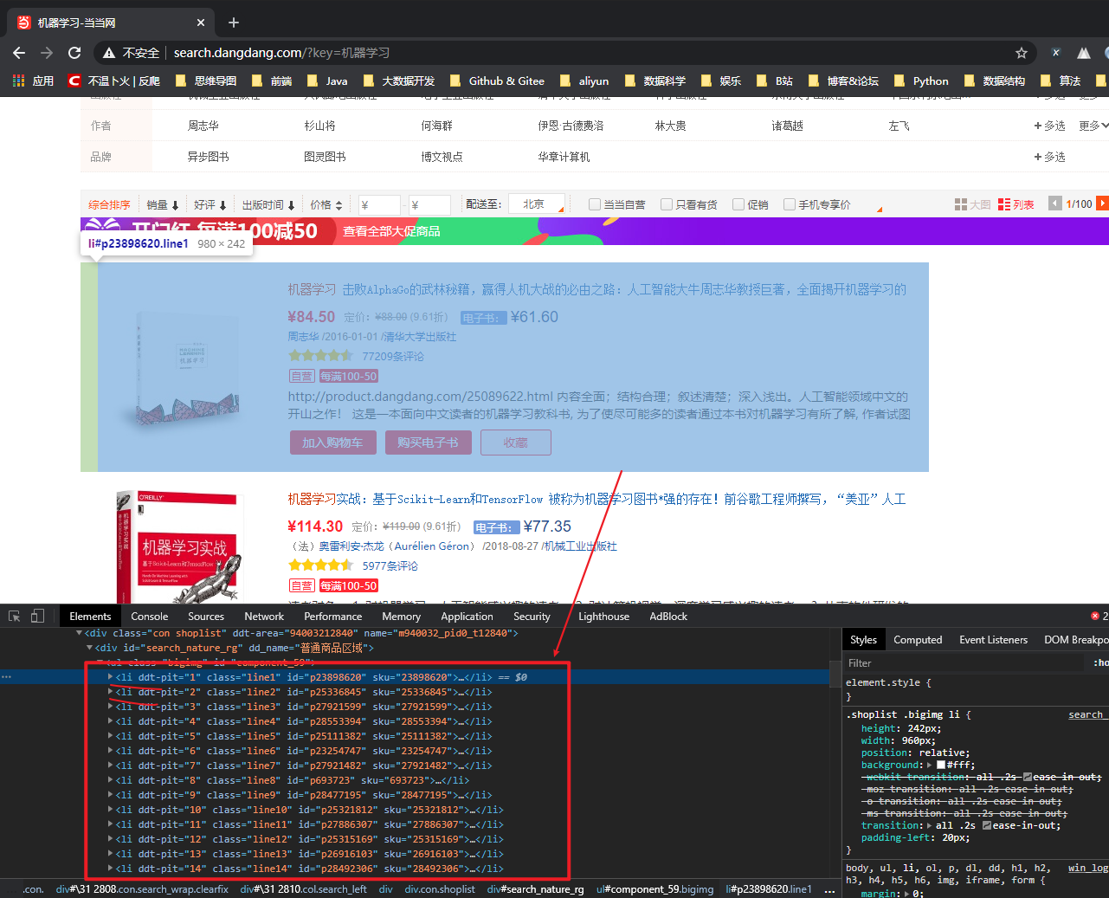Expand the li element with class line14
This screenshot has width=1109, height=898.
click(x=111, y=868)
